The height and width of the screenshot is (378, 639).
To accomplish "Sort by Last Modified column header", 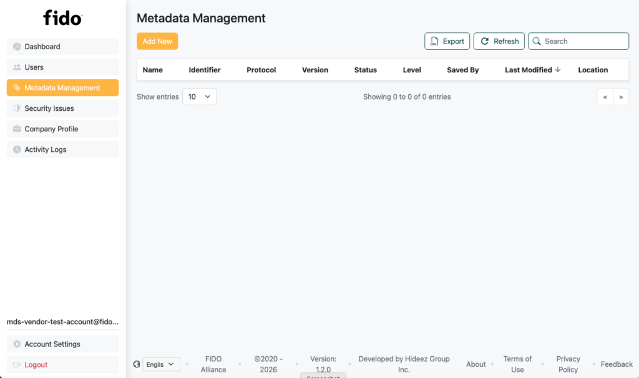I will pyautogui.click(x=529, y=70).
